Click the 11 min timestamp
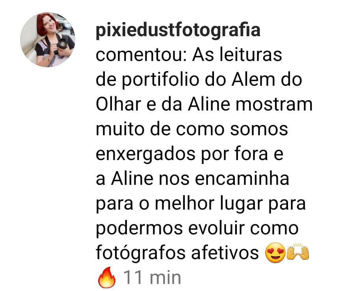This screenshot has width=340, height=291. click(x=152, y=278)
